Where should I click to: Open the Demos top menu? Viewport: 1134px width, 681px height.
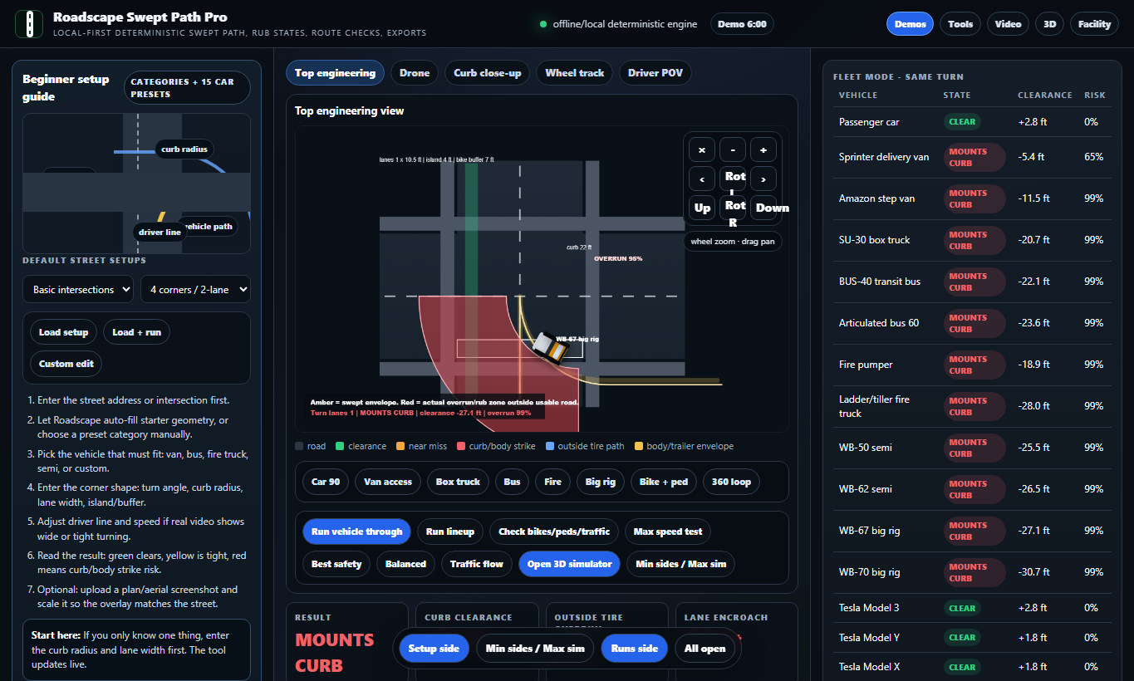[x=911, y=24]
